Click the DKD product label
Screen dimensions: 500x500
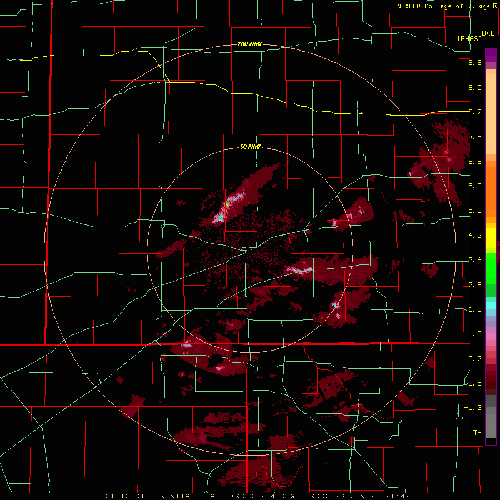488,33
